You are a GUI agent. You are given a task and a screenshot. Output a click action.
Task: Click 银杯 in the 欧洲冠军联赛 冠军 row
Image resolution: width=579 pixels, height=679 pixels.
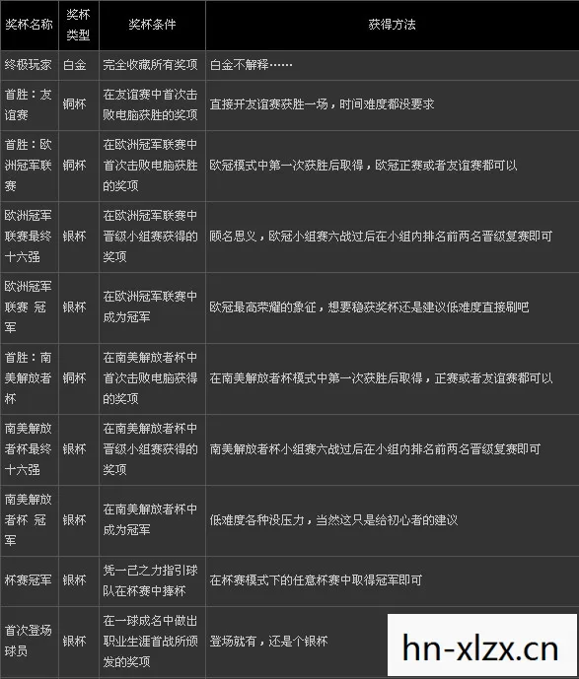click(75, 307)
